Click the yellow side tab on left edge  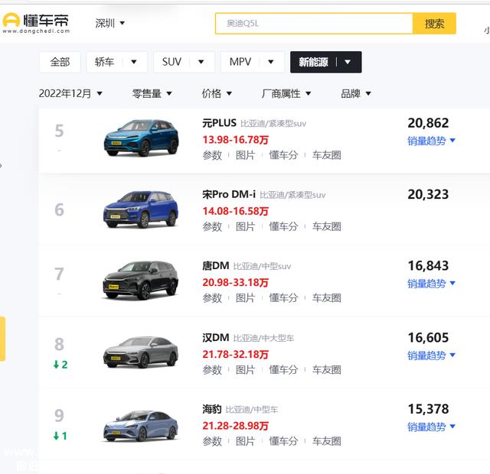pos(2,339)
